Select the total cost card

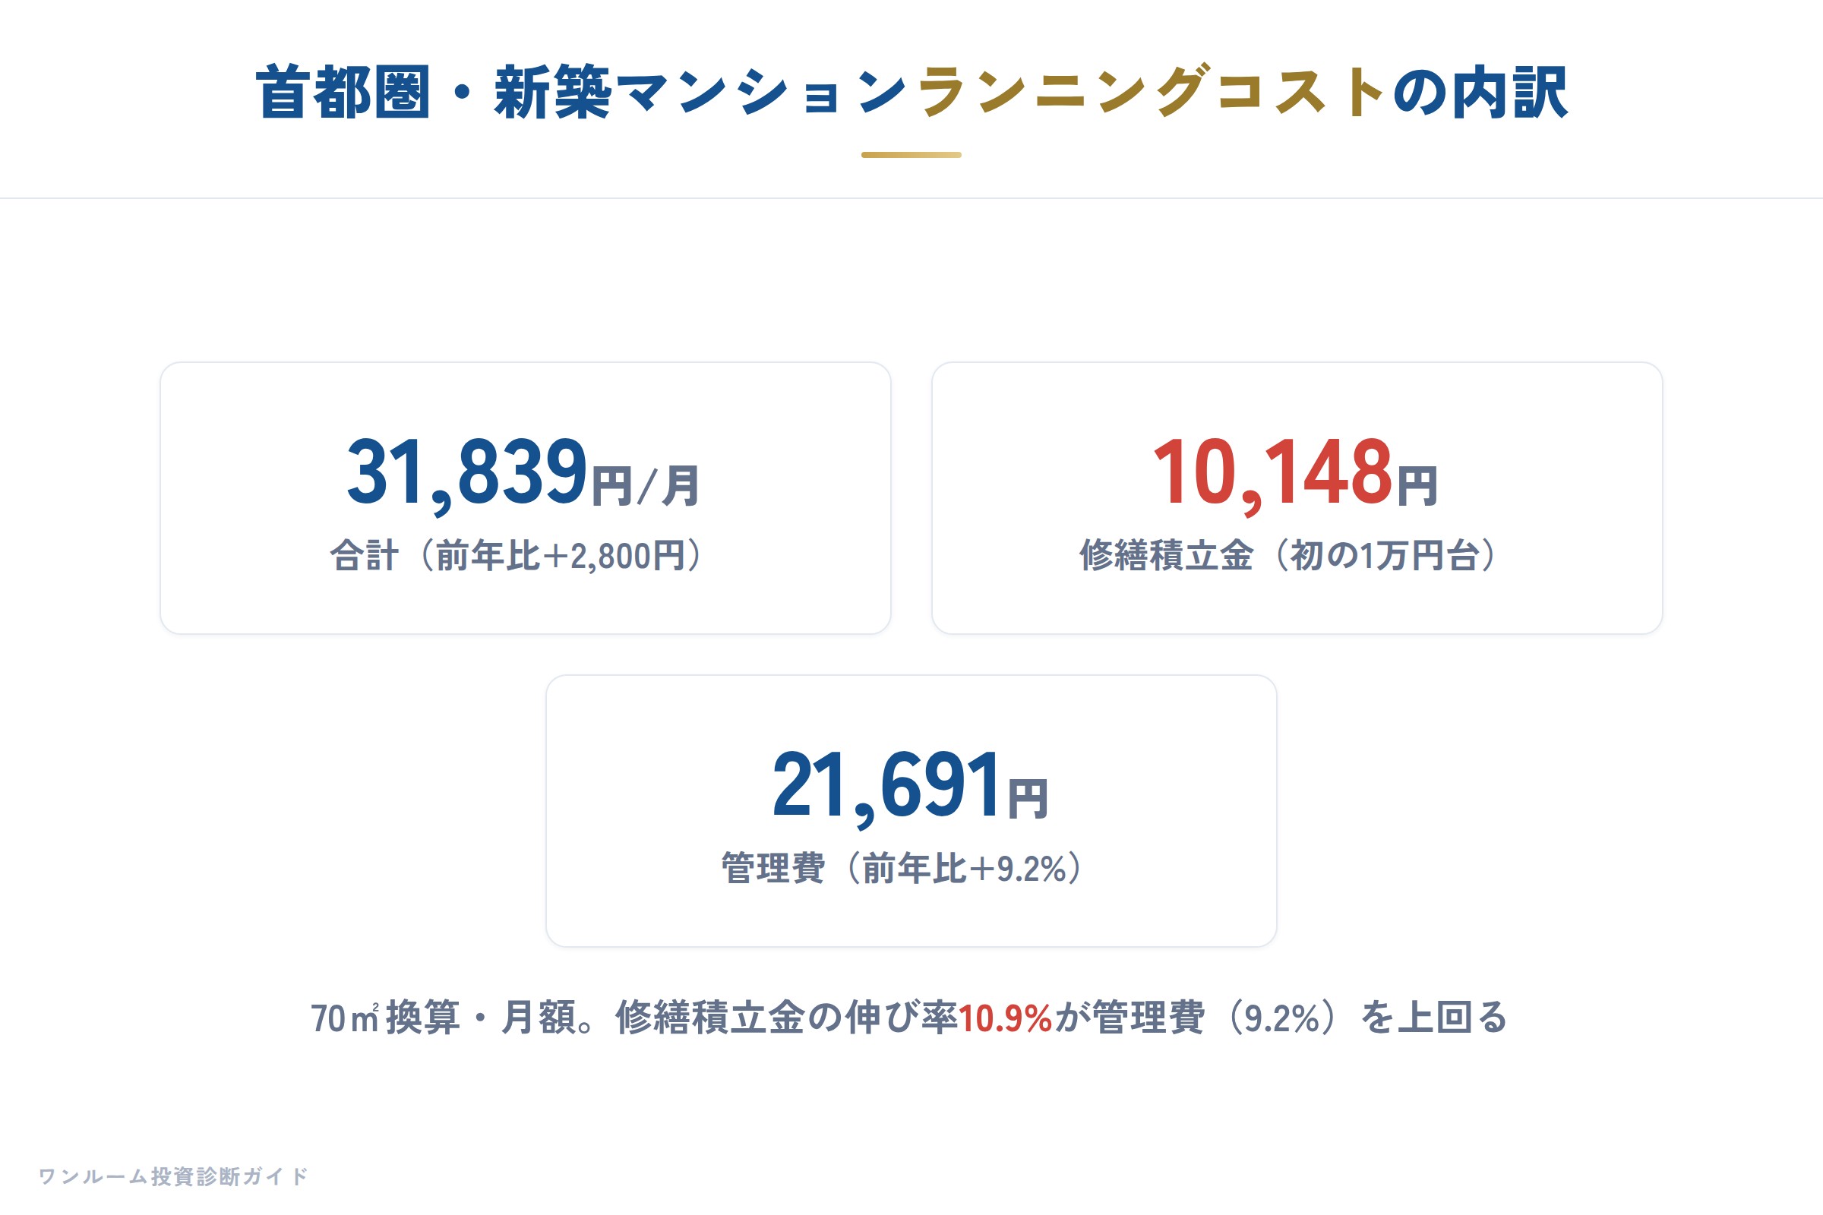tap(526, 498)
